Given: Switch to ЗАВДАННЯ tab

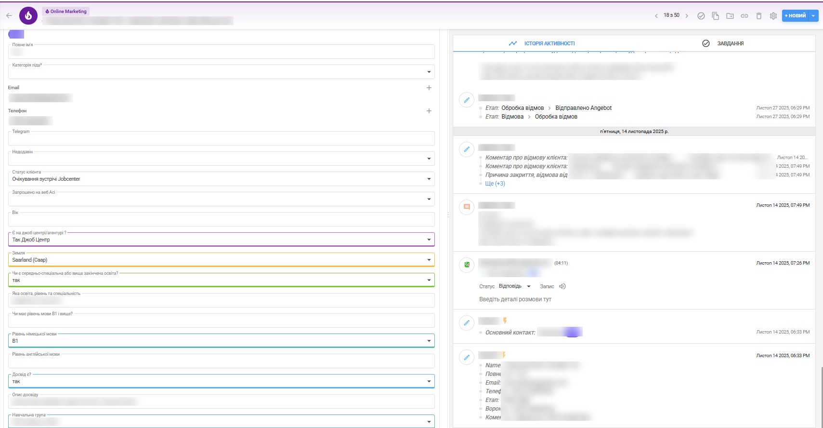Looking at the screenshot, I should pyautogui.click(x=724, y=43).
